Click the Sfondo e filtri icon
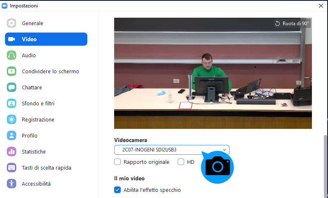This screenshot has height=198, width=328. 12,103
